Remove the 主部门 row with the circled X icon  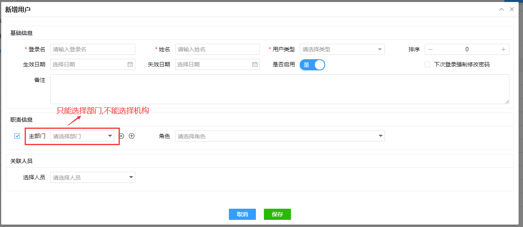click(x=122, y=136)
